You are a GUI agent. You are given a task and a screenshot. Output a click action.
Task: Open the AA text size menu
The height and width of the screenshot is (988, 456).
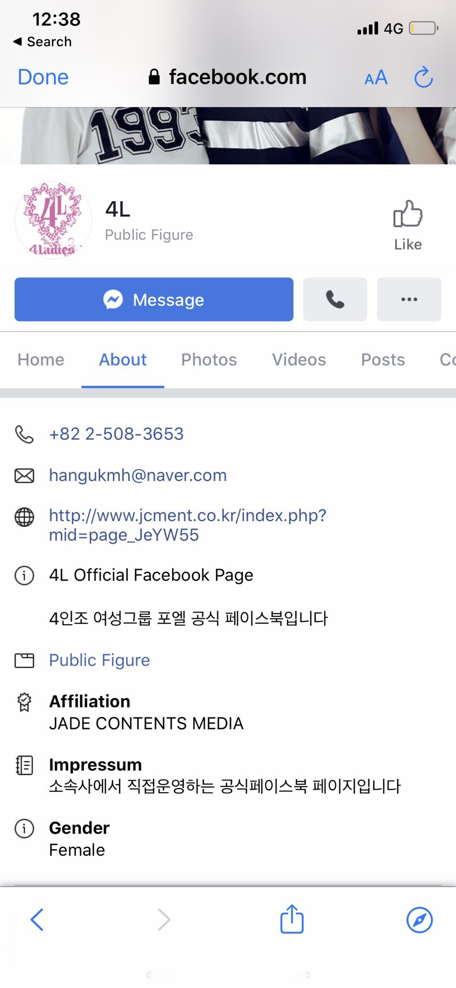point(376,78)
